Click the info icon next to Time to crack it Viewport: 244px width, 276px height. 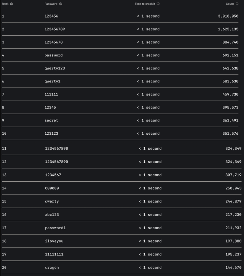158,4
